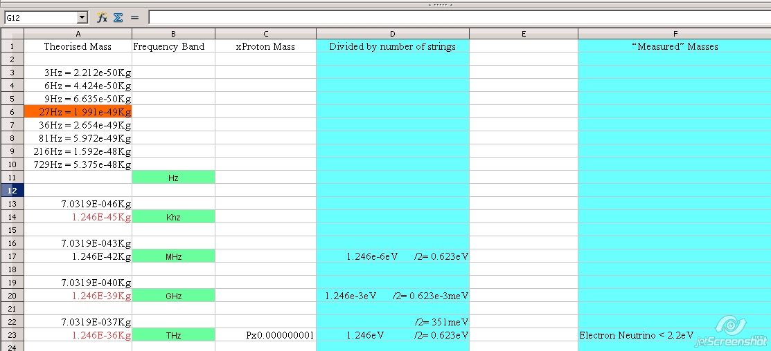Select row 6 header
The height and width of the screenshot is (351, 771).
pyautogui.click(x=12, y=112)
